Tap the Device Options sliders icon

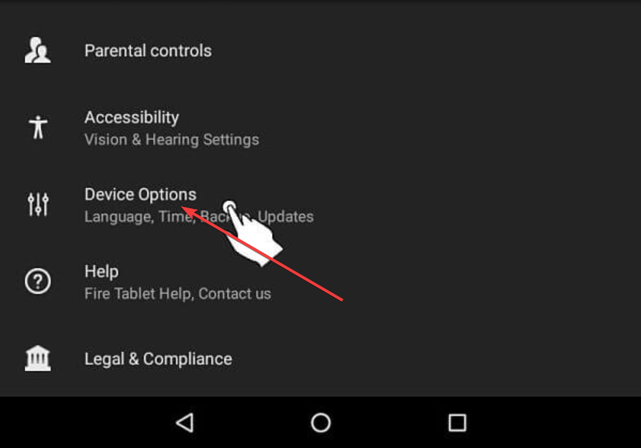[38, 204]
